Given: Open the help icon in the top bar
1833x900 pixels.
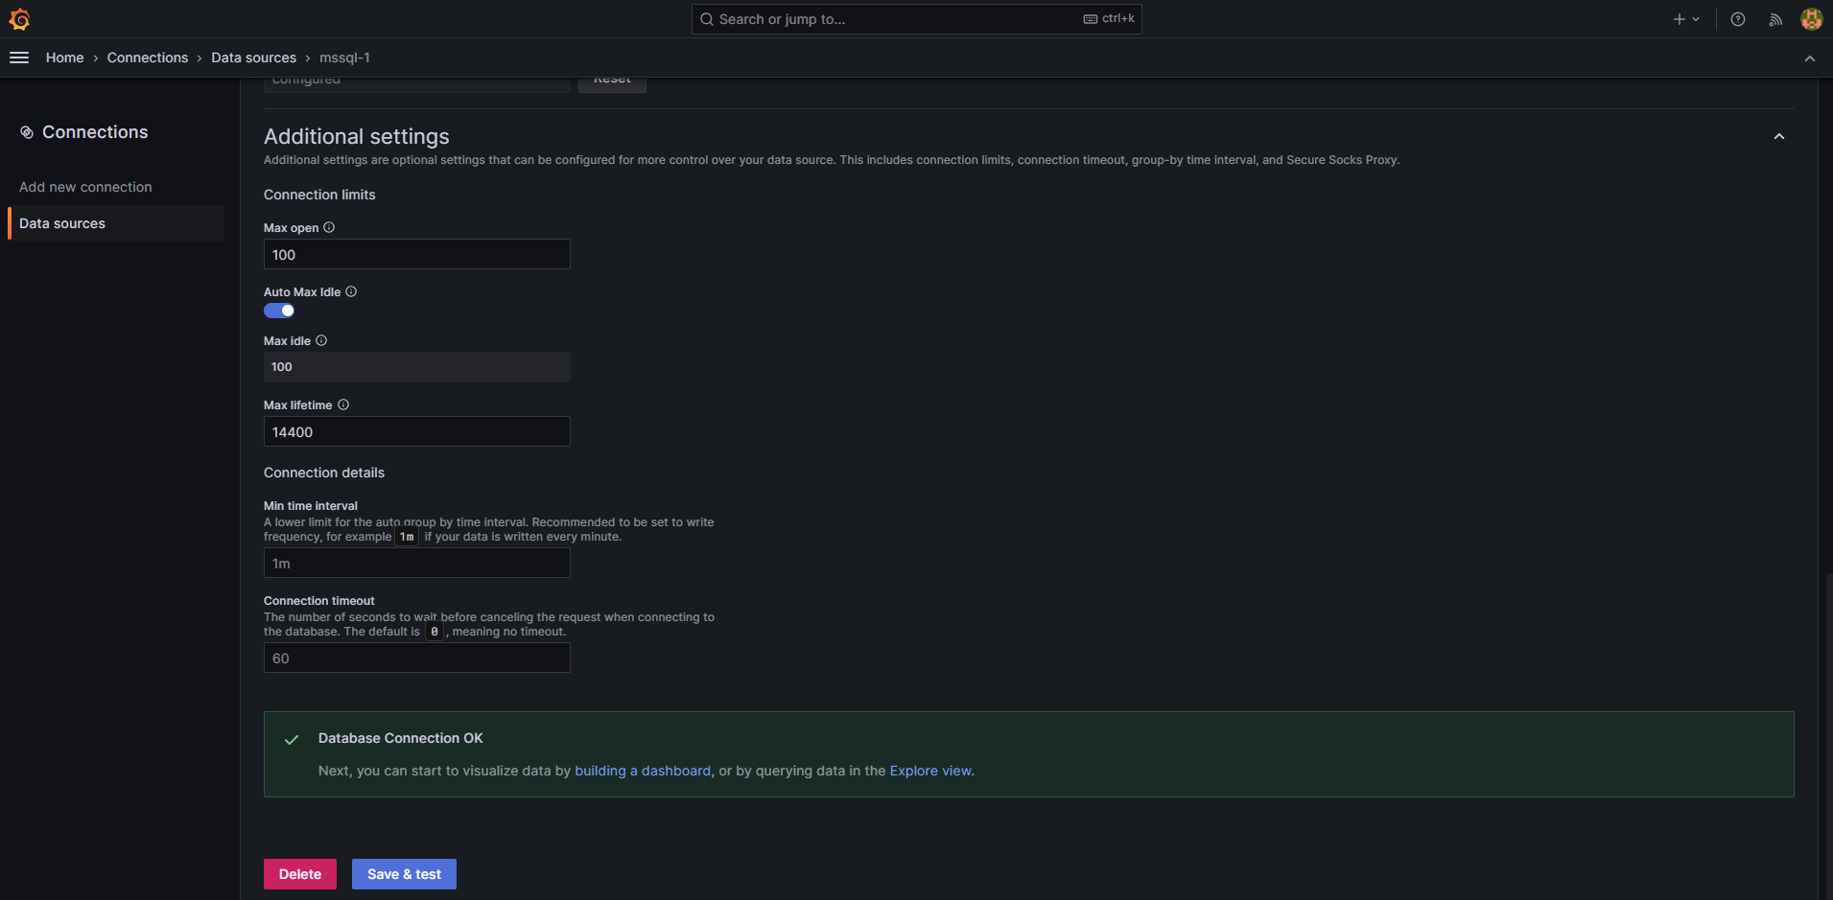Looking at the screenshot, I should (1737, 18).
